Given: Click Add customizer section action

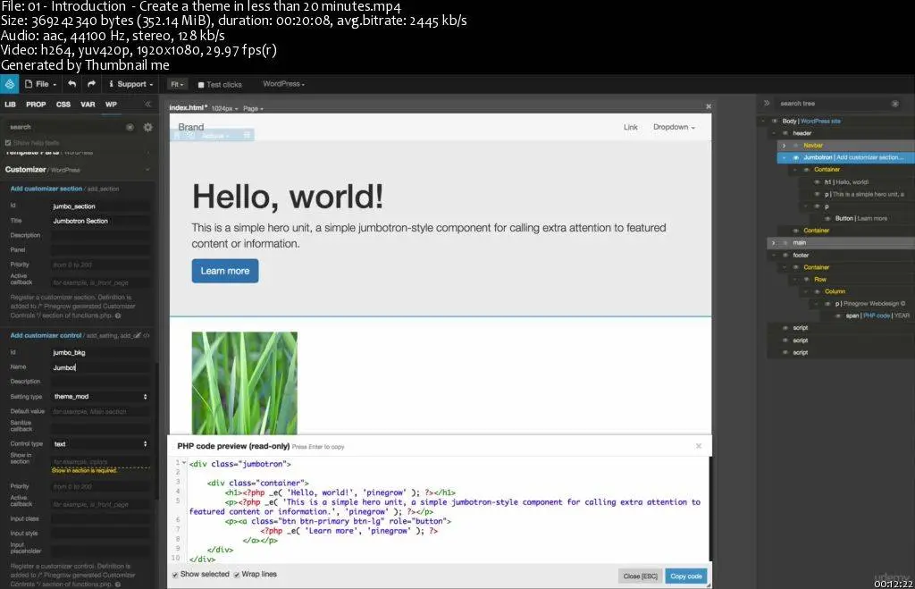Looking at the screenshot, I should coord(46,189).
